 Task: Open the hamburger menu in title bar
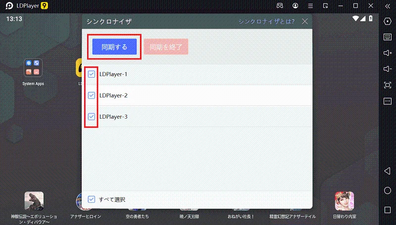310,6
